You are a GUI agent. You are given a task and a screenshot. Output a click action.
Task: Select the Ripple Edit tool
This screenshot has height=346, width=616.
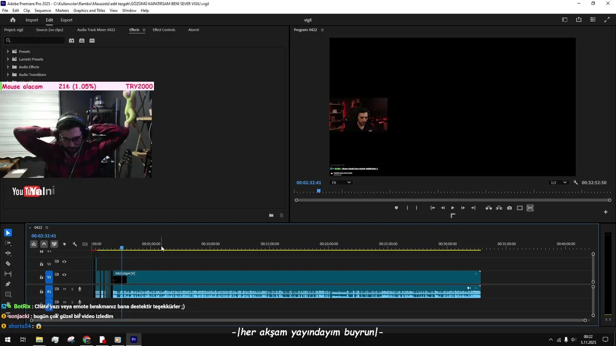(x=8, y=253)
